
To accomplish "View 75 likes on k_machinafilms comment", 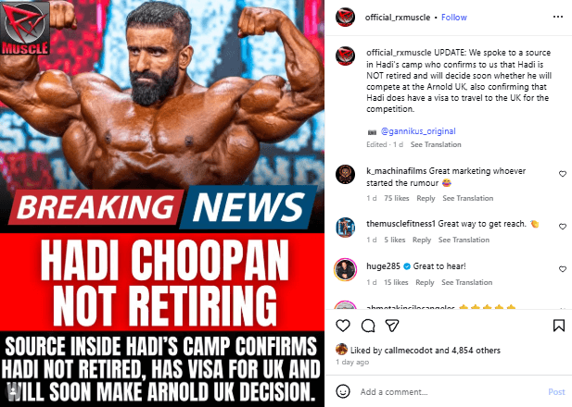I will [396, 198].
